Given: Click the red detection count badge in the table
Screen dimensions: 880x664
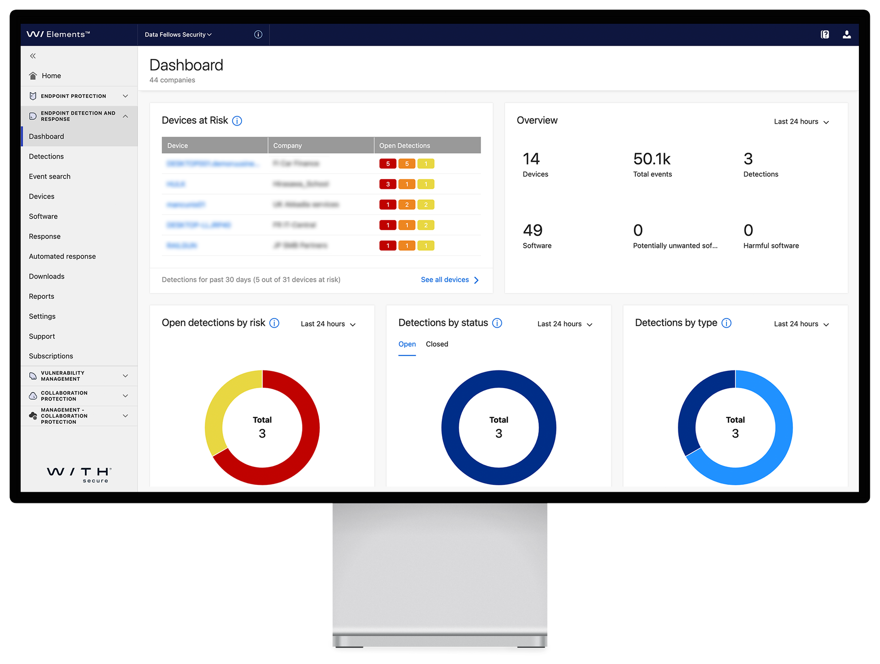Looking at the screenshot, I should pos(388,163).
